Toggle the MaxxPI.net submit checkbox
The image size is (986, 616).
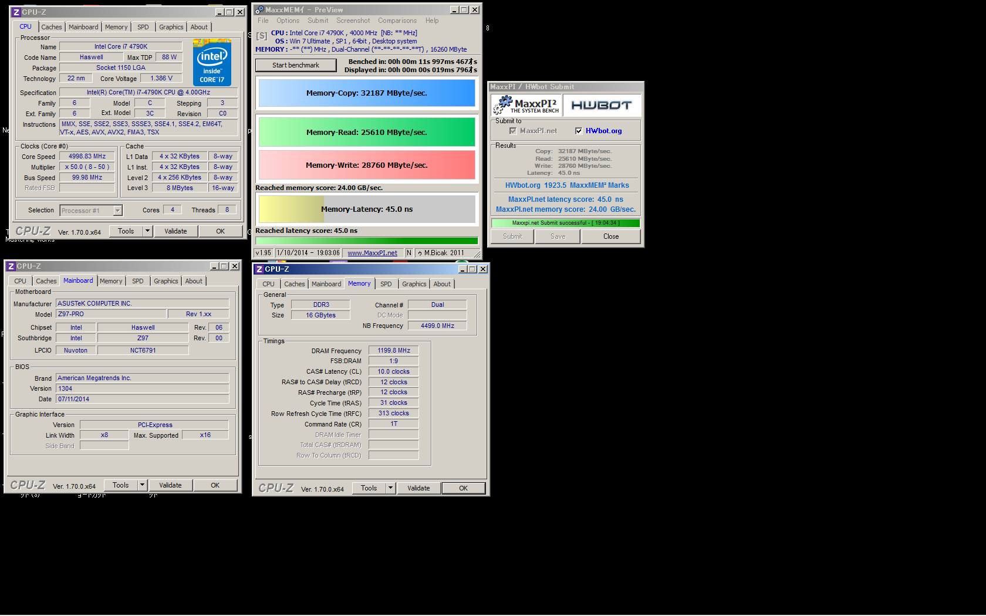513,131
